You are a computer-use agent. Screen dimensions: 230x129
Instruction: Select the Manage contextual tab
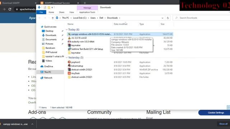[x=87, y=8]
